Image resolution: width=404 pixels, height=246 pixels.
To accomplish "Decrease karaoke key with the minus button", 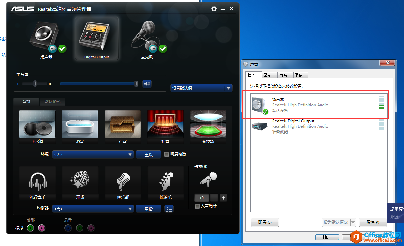I will (214, 198).
